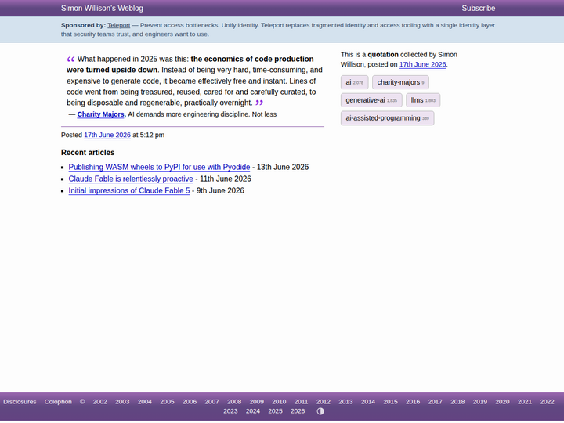564x423 pixels.
Task: Go to the 2026 archive year
Action: pos(298,411)
